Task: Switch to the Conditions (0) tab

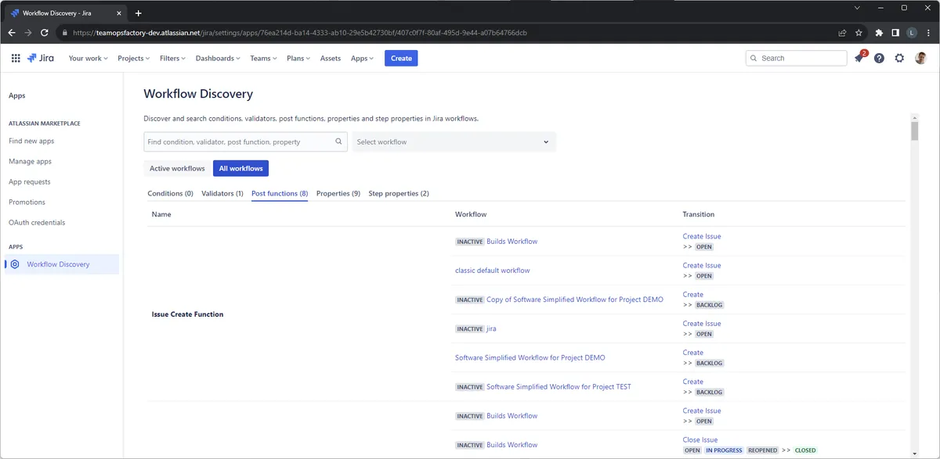Action: coord(170,193)
